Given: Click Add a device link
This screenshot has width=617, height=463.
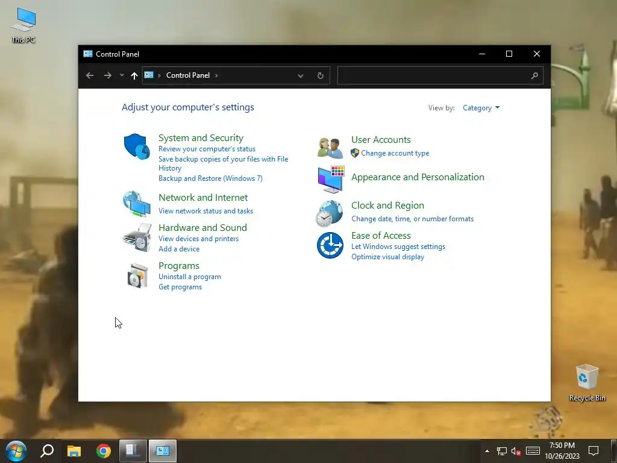Looking at the screenshot, I should pyautogui.click(x=179, y=249).
